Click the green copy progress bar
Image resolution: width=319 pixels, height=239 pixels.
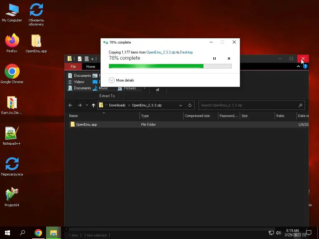click(x=170, y=66)
